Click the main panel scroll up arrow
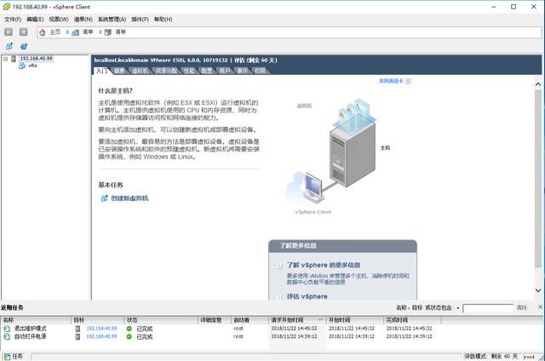Viewport: 545px width, 361px height. click(x=538, y=84)
